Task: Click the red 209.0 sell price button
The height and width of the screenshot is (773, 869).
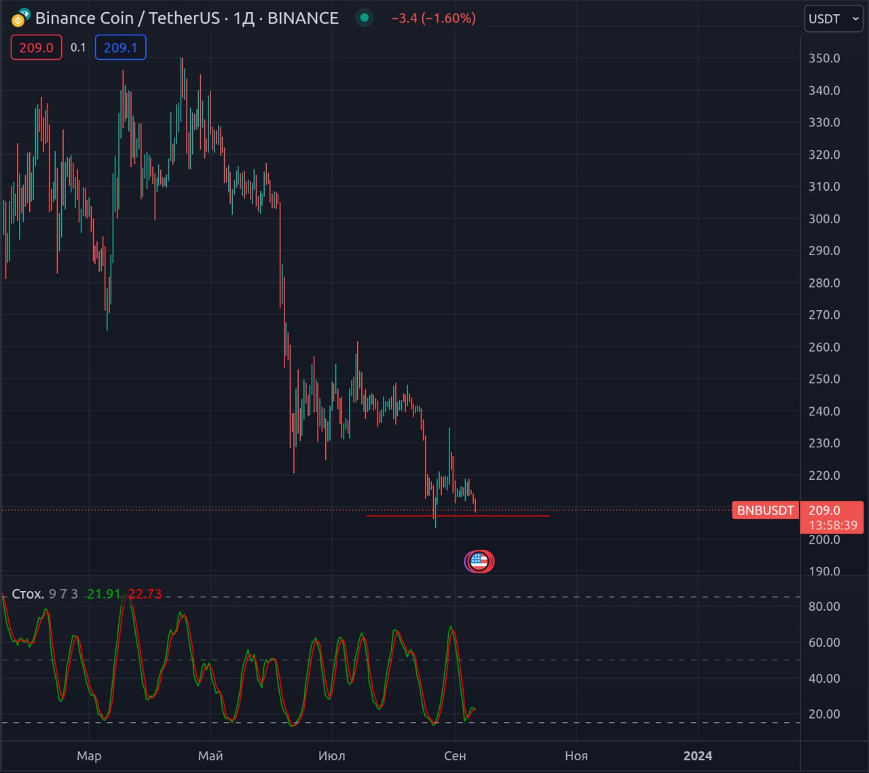Action: (x=36, y=48)
